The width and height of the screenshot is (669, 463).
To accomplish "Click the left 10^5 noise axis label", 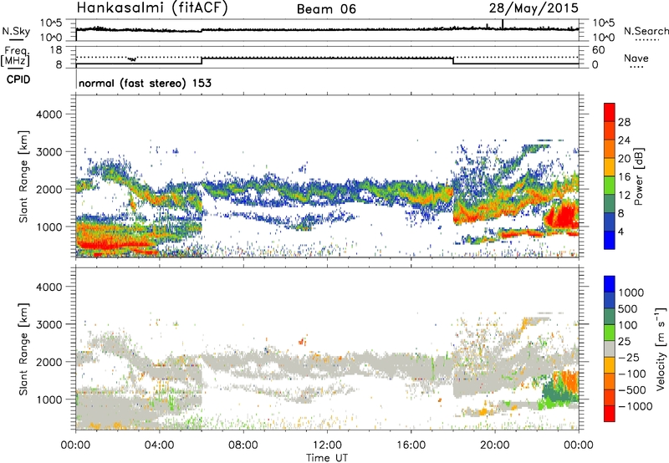I will point(51,23).
